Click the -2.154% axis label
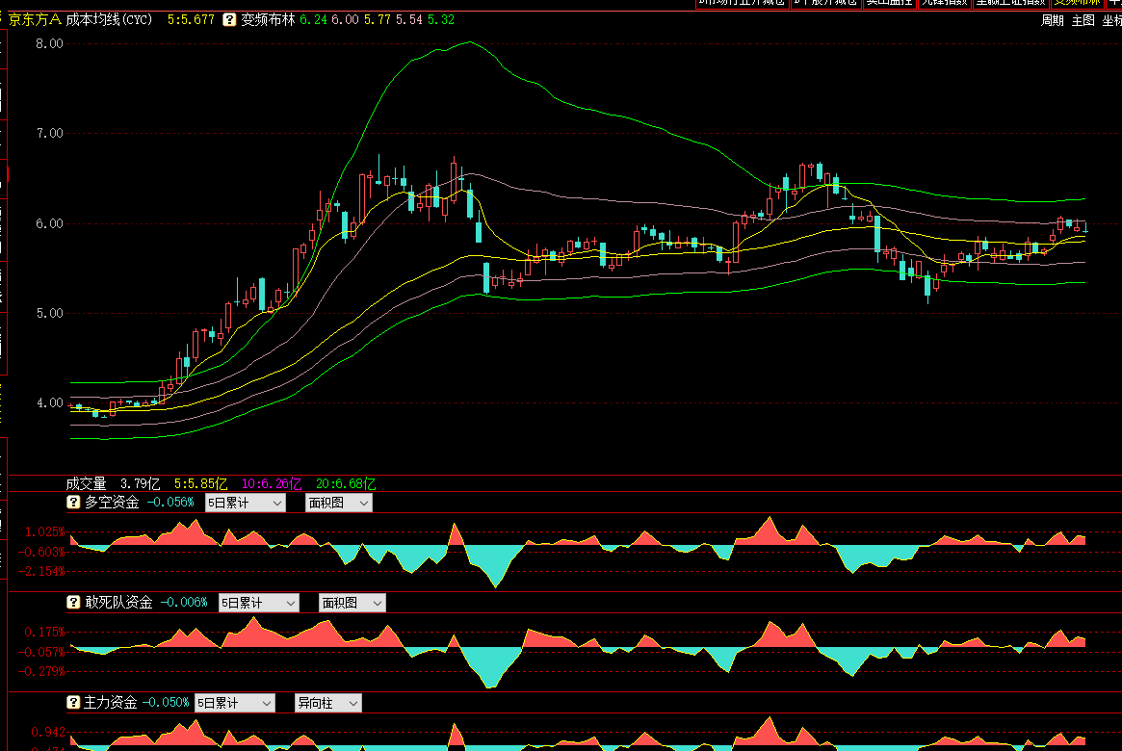Viewport: 1122px width, 751px height. coord(41,572)
